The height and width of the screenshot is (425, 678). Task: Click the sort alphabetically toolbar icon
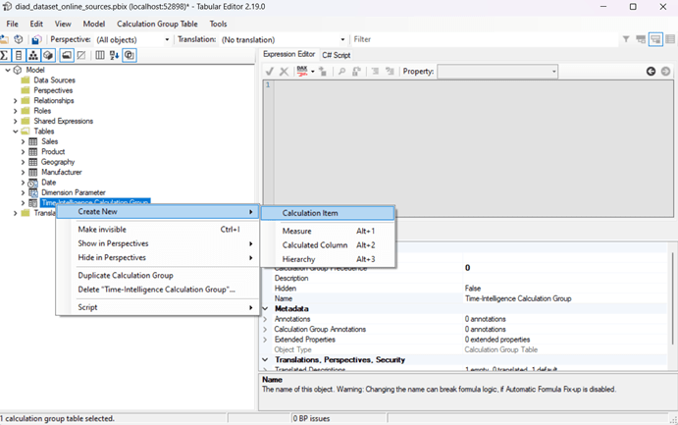[x=114, y=55]
